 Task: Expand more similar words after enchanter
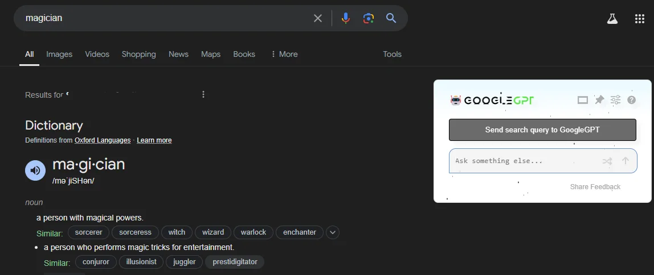click(333, 232)
